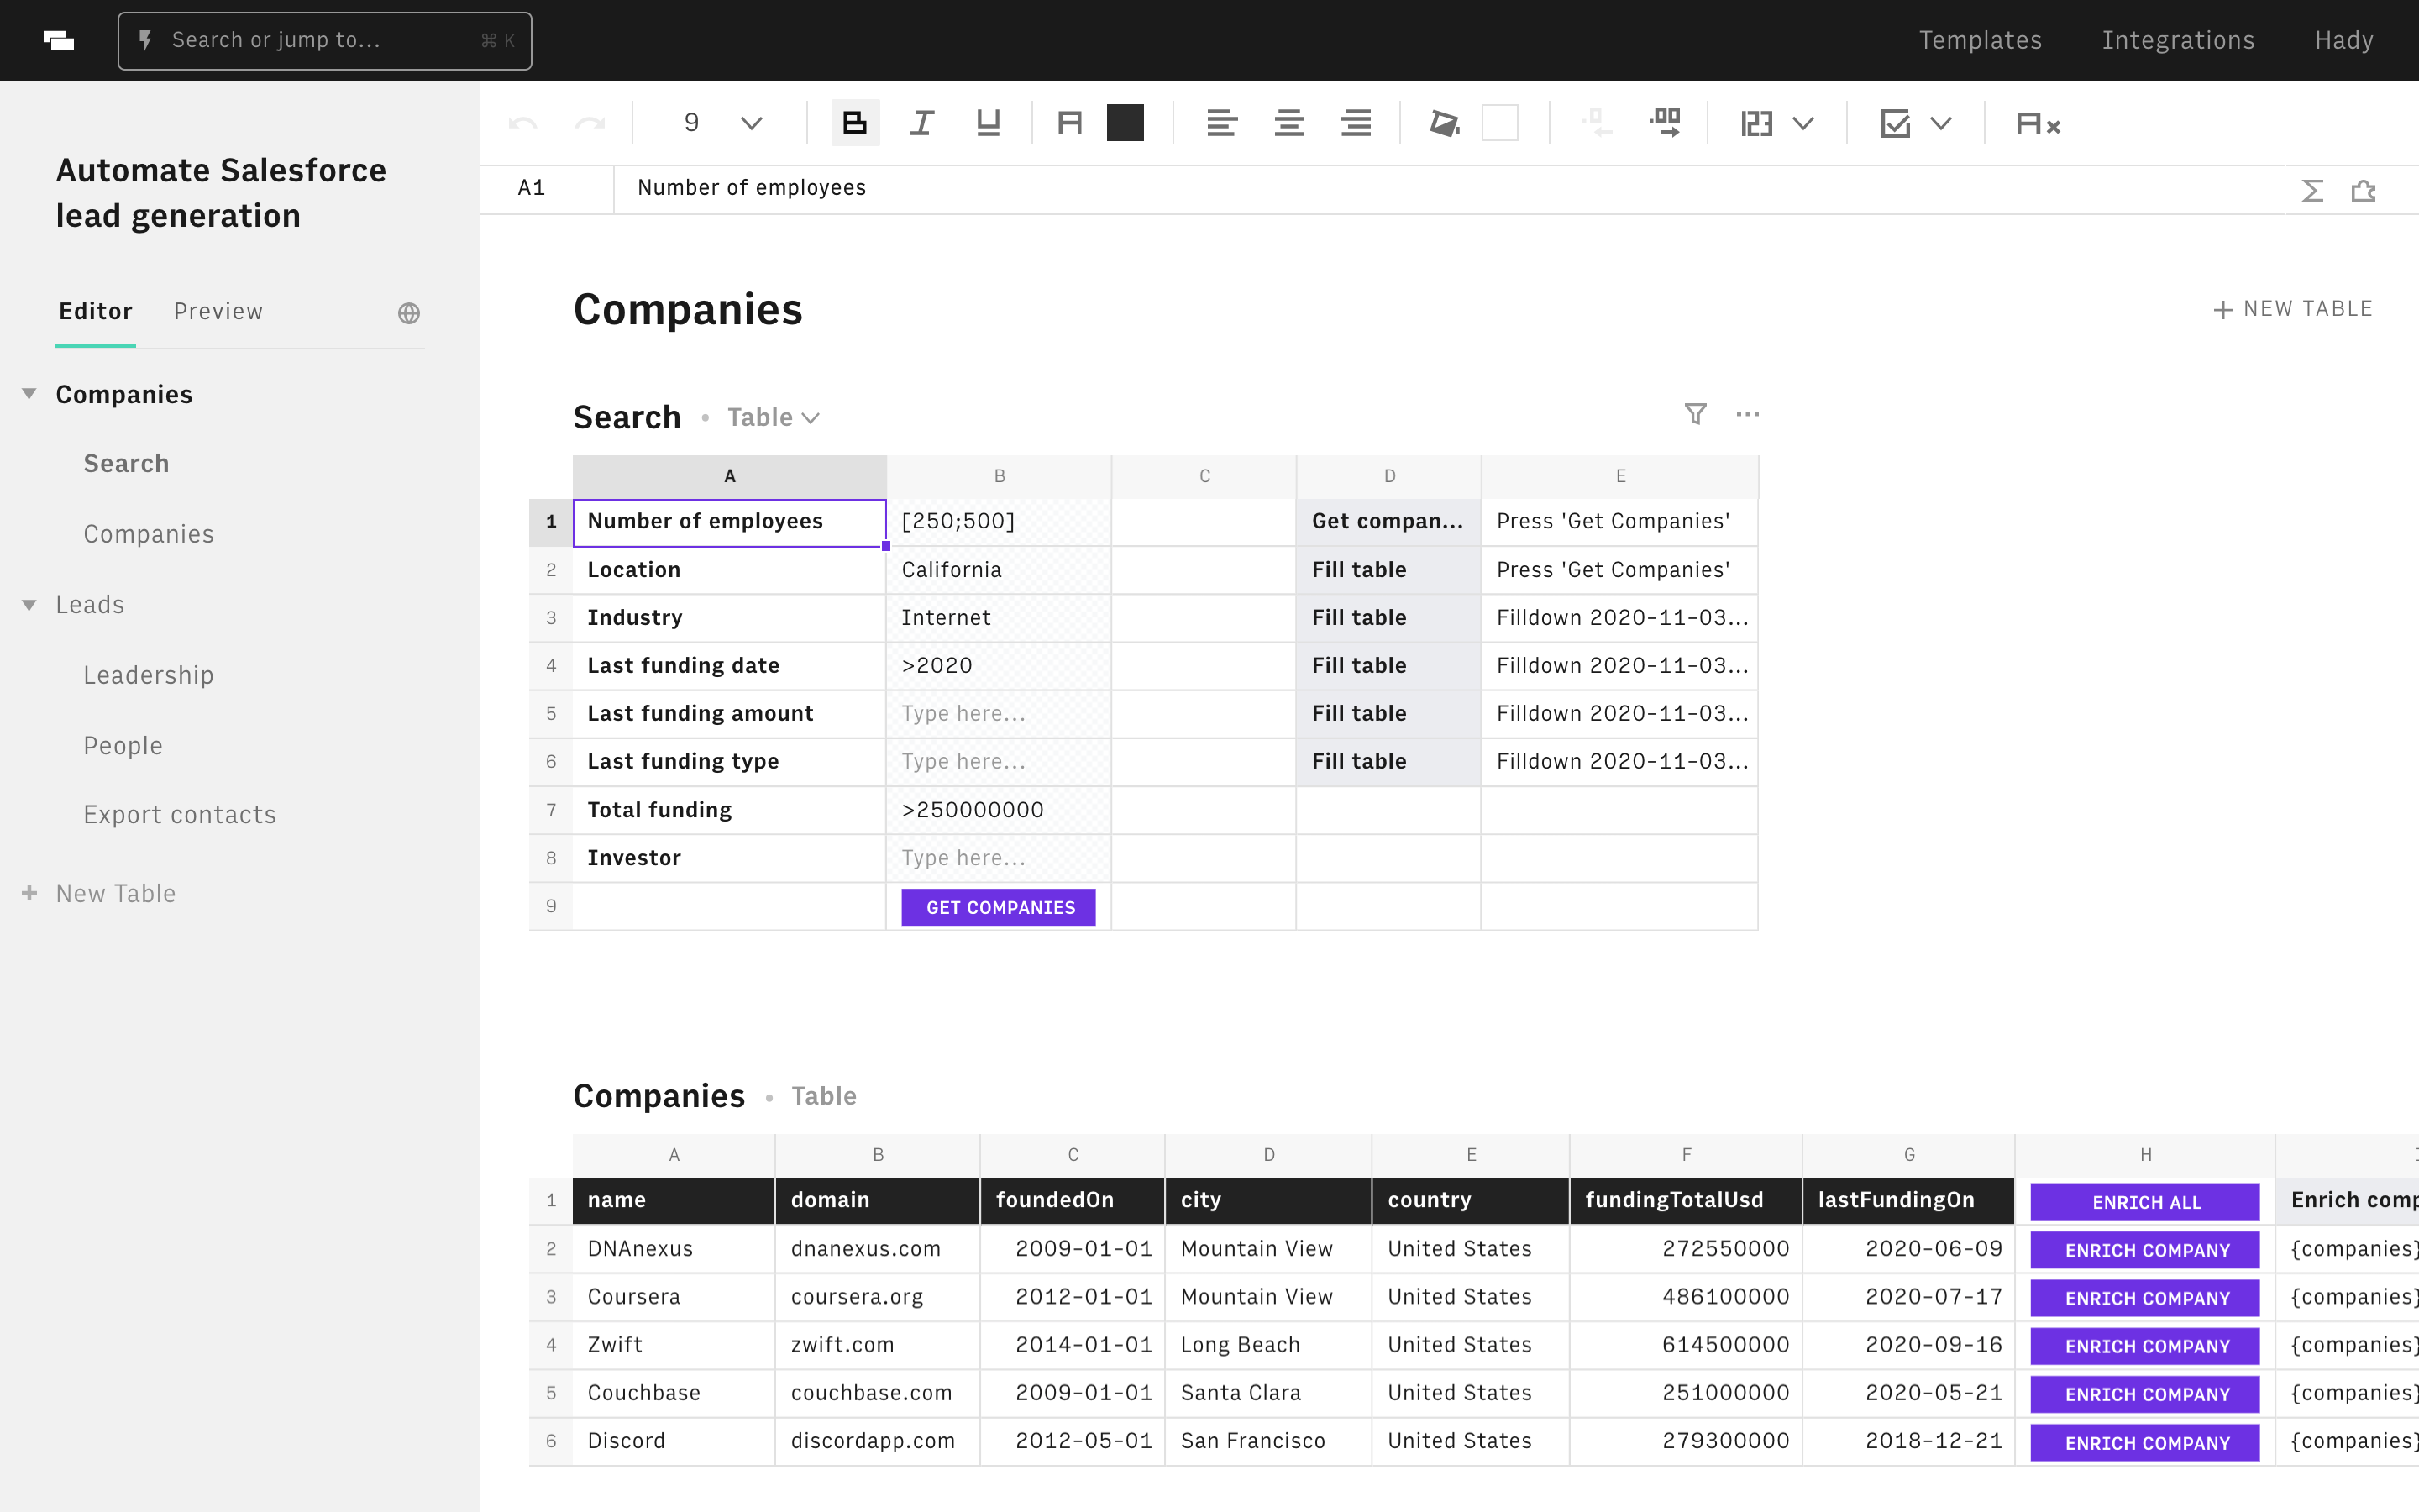
Task: Click the checkbox element icon
Action: (1895, 124)
